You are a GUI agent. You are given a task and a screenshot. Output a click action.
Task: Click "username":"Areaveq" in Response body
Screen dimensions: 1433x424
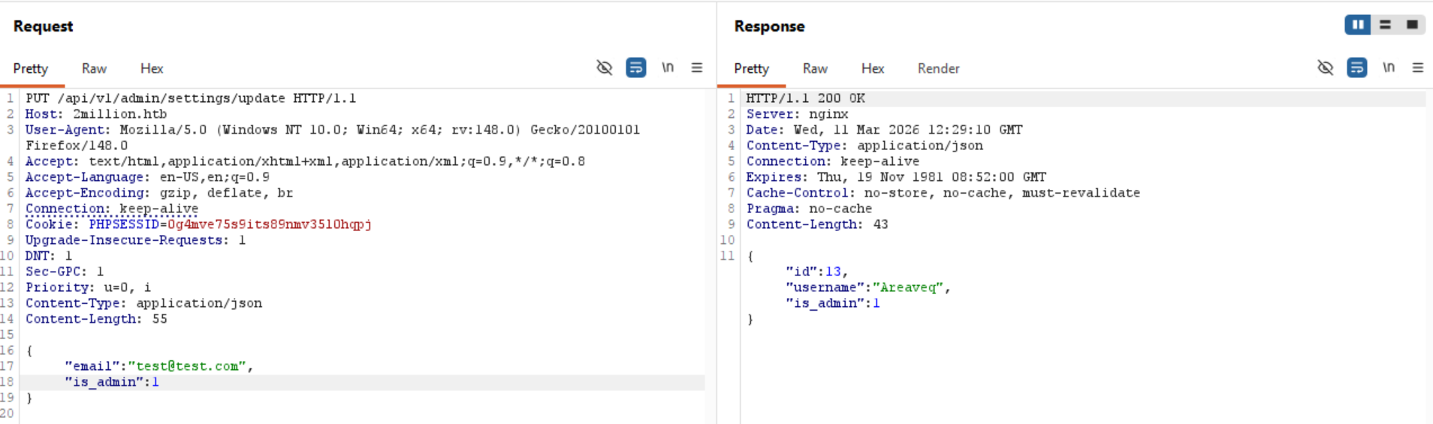868,287
